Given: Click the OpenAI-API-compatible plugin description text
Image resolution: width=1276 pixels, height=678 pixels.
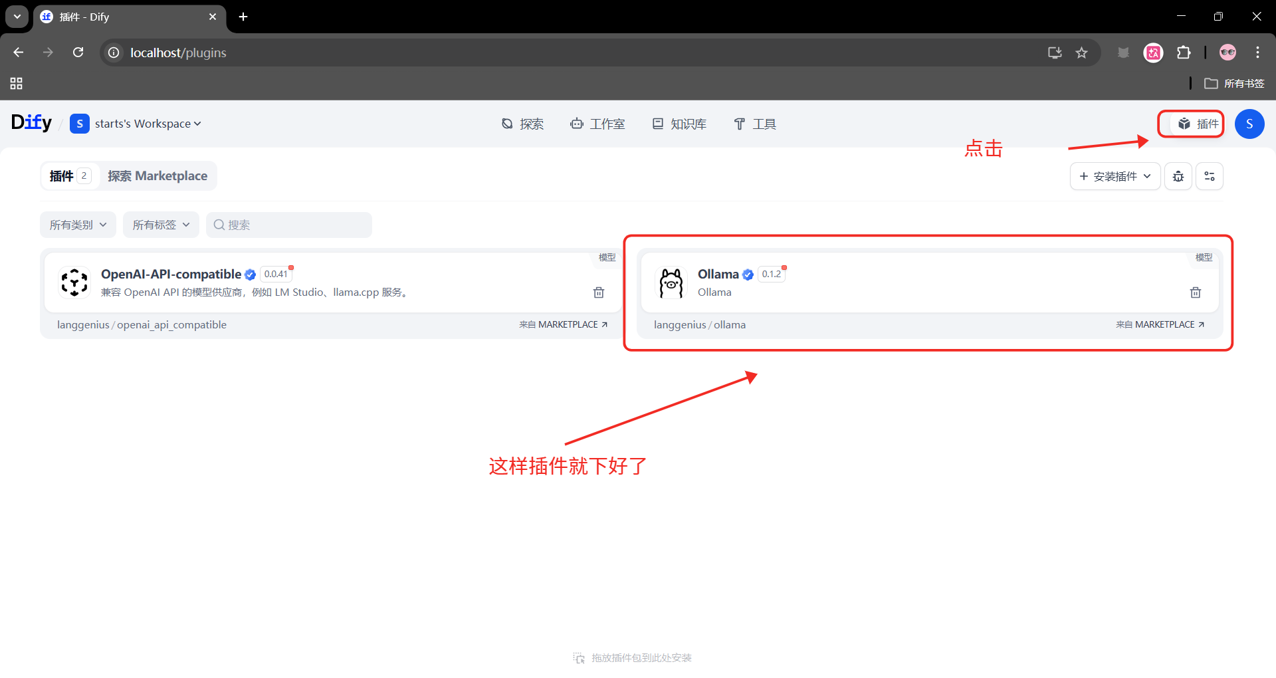Looking at the screenshot, I should (x=255, y=292).
